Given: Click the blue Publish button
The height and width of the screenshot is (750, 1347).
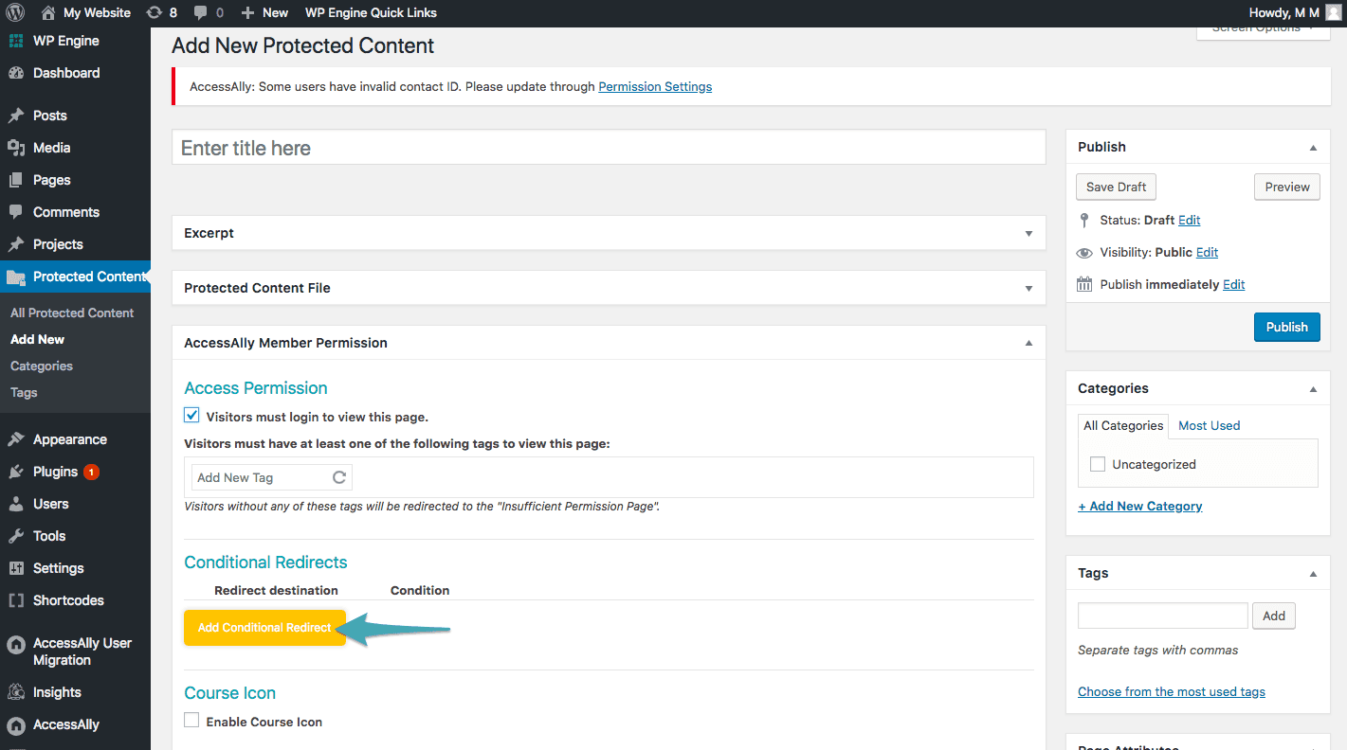Looking at the screenshot, I should 1286,327.
